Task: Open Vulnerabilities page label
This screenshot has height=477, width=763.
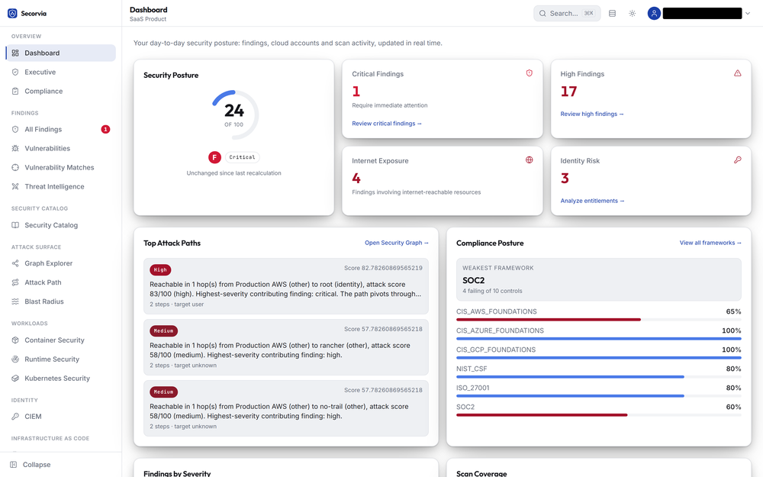Action: (47, 149)
